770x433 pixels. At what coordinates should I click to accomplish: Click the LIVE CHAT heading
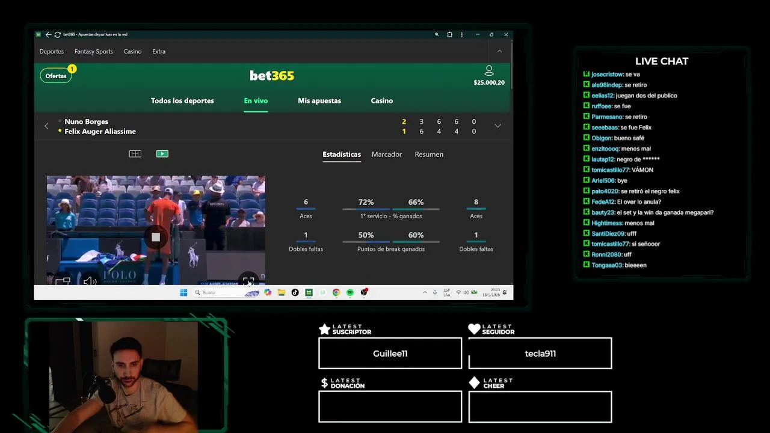pyautogui.click(x=662, y=61)
